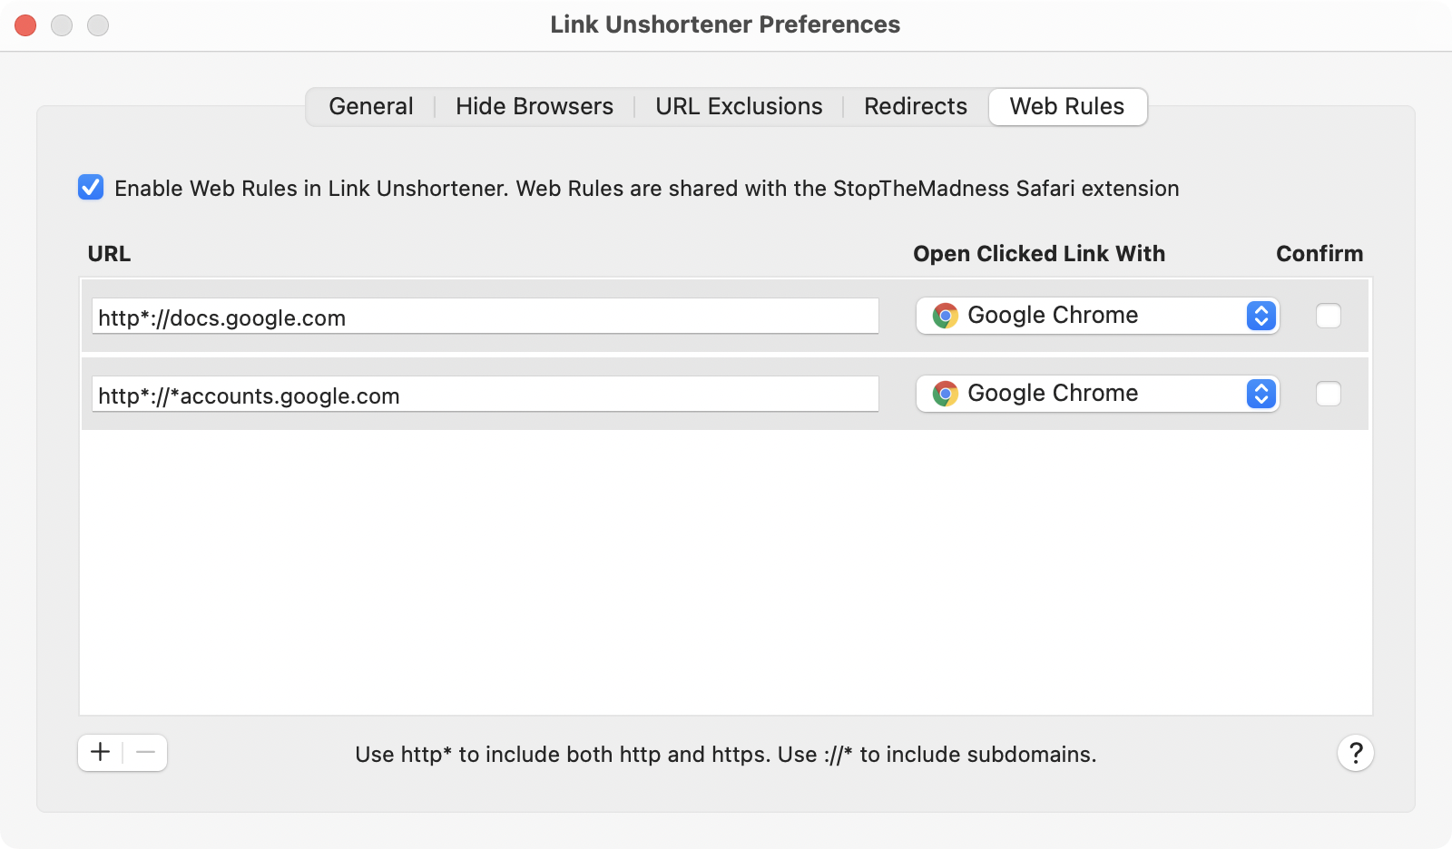Select the Redirects tab

tap(915, 107)
